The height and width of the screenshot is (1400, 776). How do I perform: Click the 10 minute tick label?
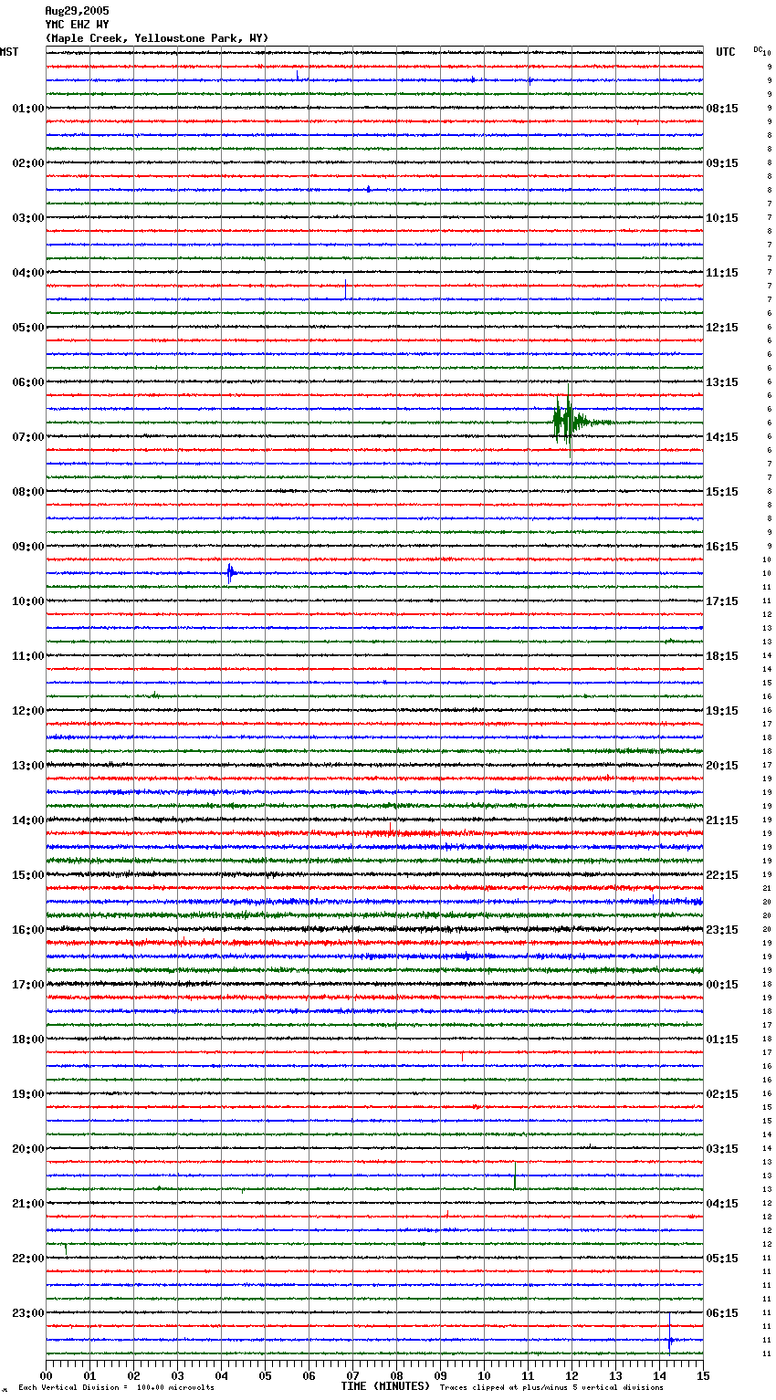[x=484, y=1375]
